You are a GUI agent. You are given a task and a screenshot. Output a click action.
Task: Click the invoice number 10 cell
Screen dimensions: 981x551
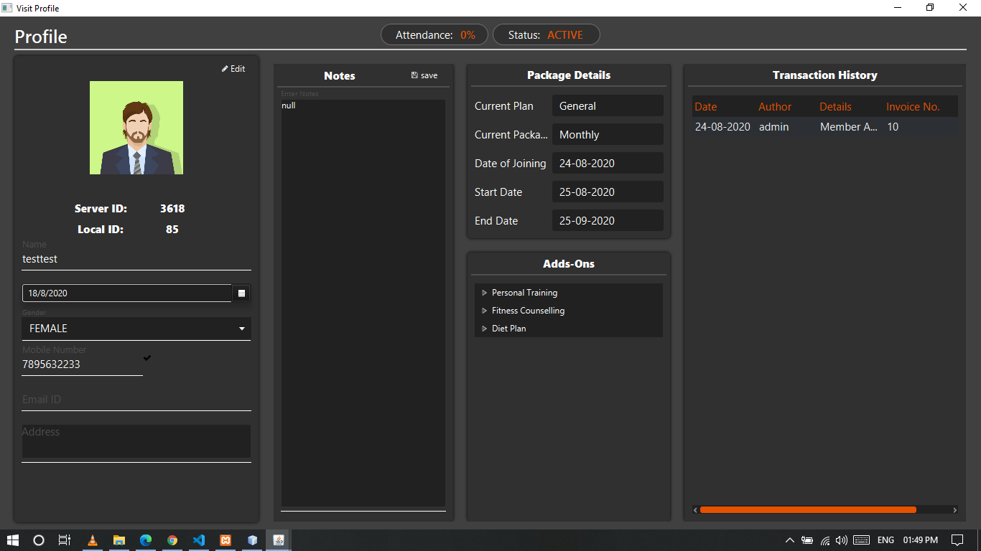[x=920, y=127]
